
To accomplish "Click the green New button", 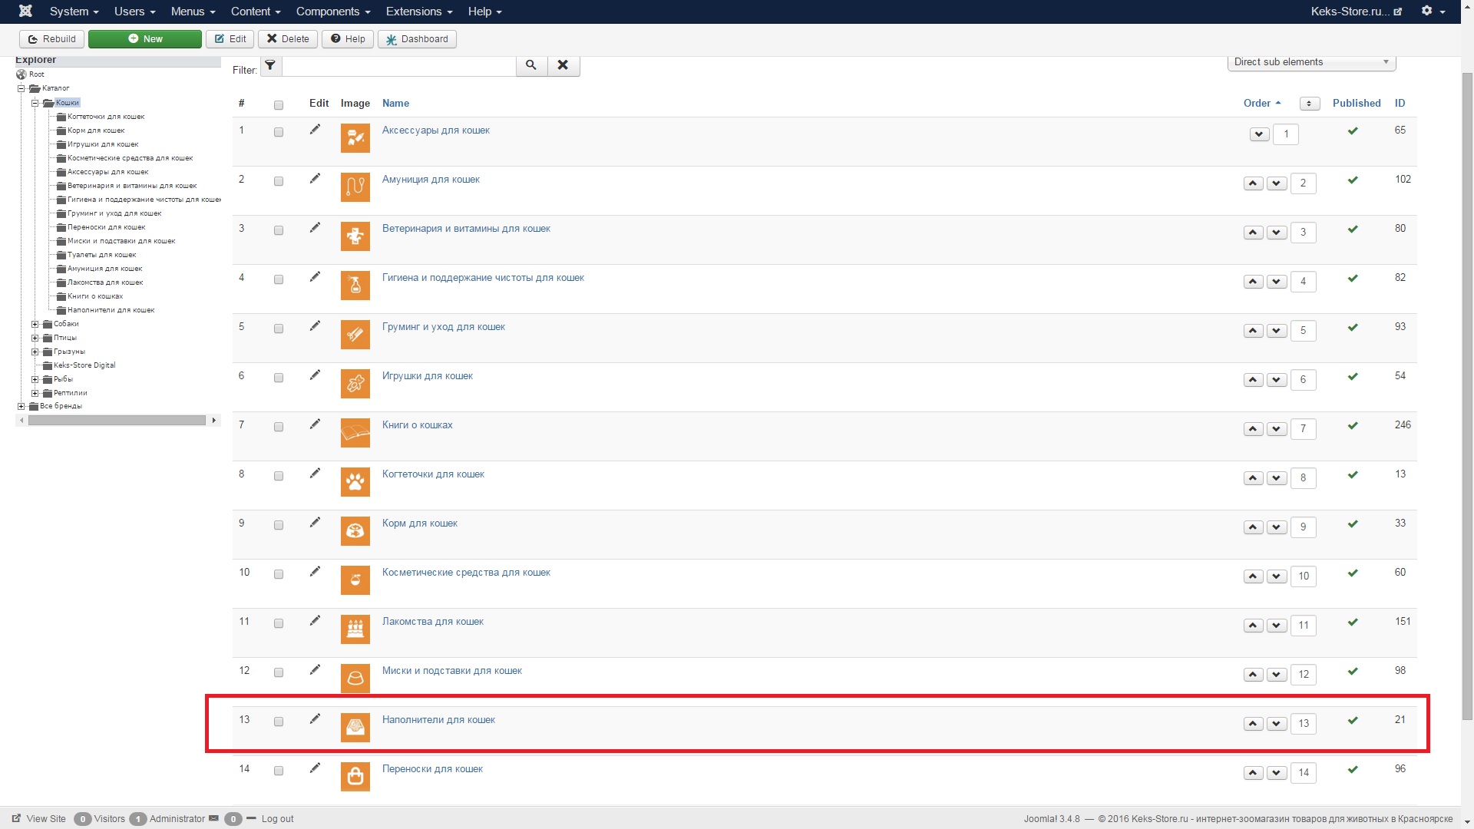I will [x=145, y=39].
